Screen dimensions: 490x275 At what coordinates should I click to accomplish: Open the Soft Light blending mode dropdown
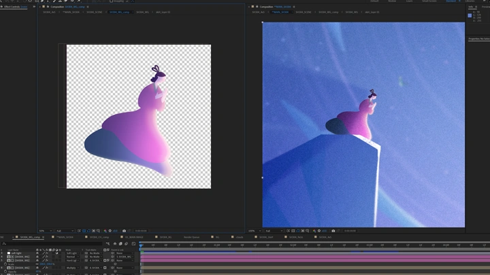(x=71, y=253)
